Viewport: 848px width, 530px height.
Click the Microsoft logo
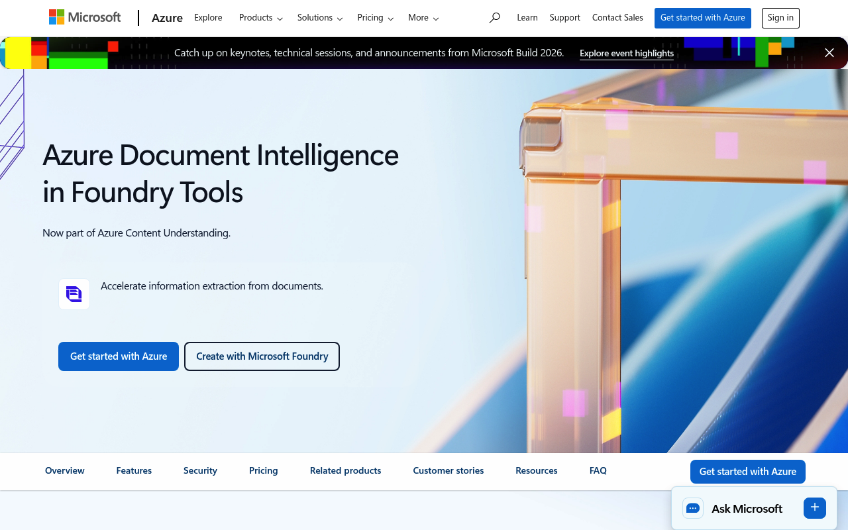pyautogui.click(x=85, y=17)
